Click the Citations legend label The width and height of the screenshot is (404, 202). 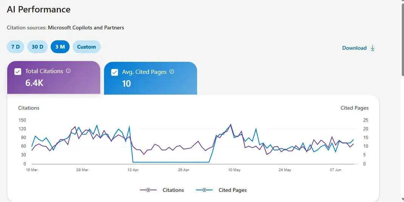click(173, 190)
